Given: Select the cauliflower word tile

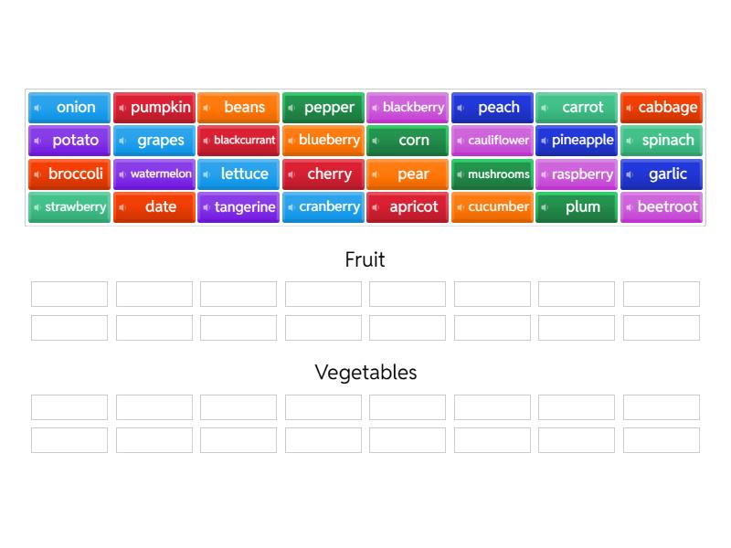Looking at the screenshot, I should 493,141.
